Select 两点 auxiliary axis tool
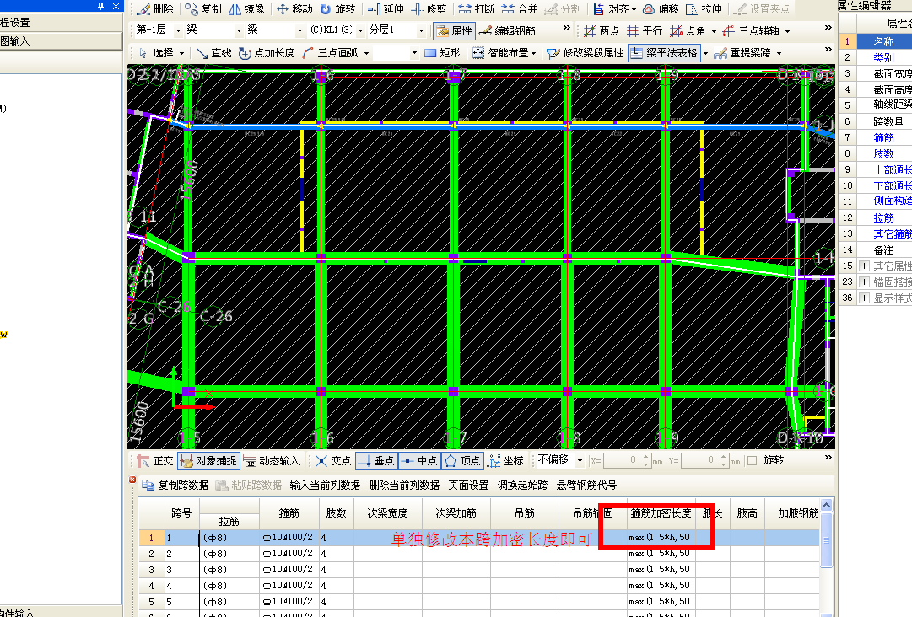 (x=602, y=31)
